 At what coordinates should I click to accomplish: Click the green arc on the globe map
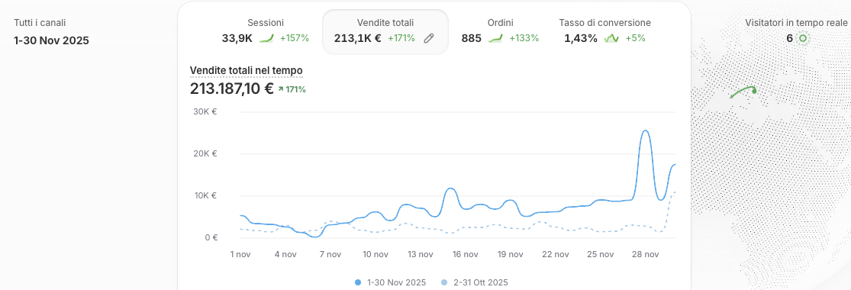click(743, 92)
